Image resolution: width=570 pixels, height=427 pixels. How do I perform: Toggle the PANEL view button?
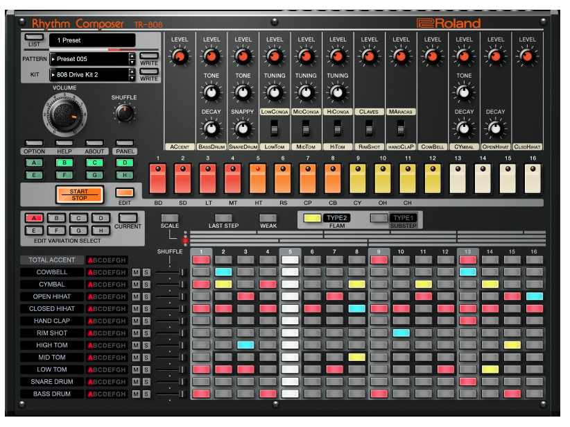(125, 143)
